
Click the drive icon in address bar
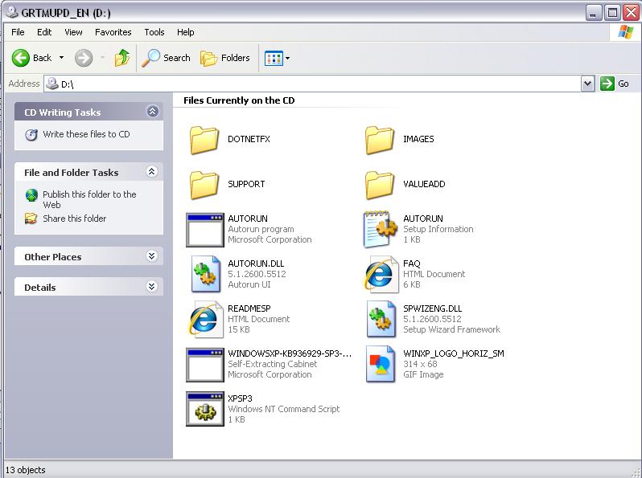pos(52,84)
